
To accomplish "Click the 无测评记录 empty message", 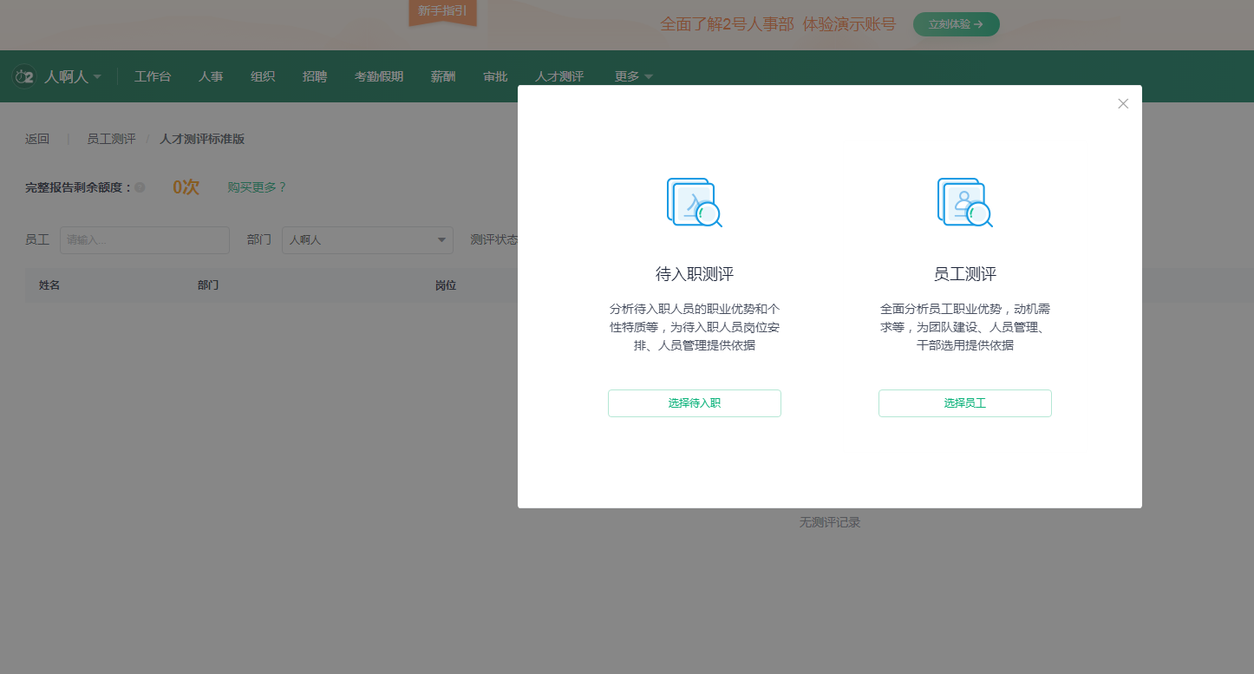I will point(830,522).
